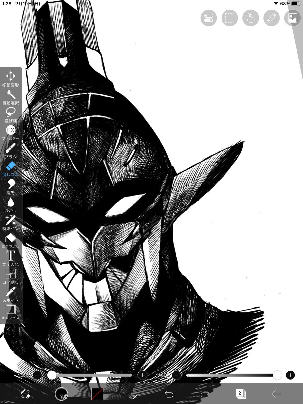Open the hand touch settings button
303x404 pixels.
(x=251, y=18)
